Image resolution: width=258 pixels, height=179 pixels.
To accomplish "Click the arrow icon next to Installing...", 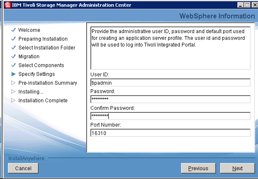I will click(13, 92).
